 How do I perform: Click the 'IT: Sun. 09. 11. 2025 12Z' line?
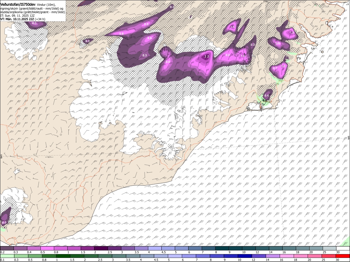click(x=17, y=16)
